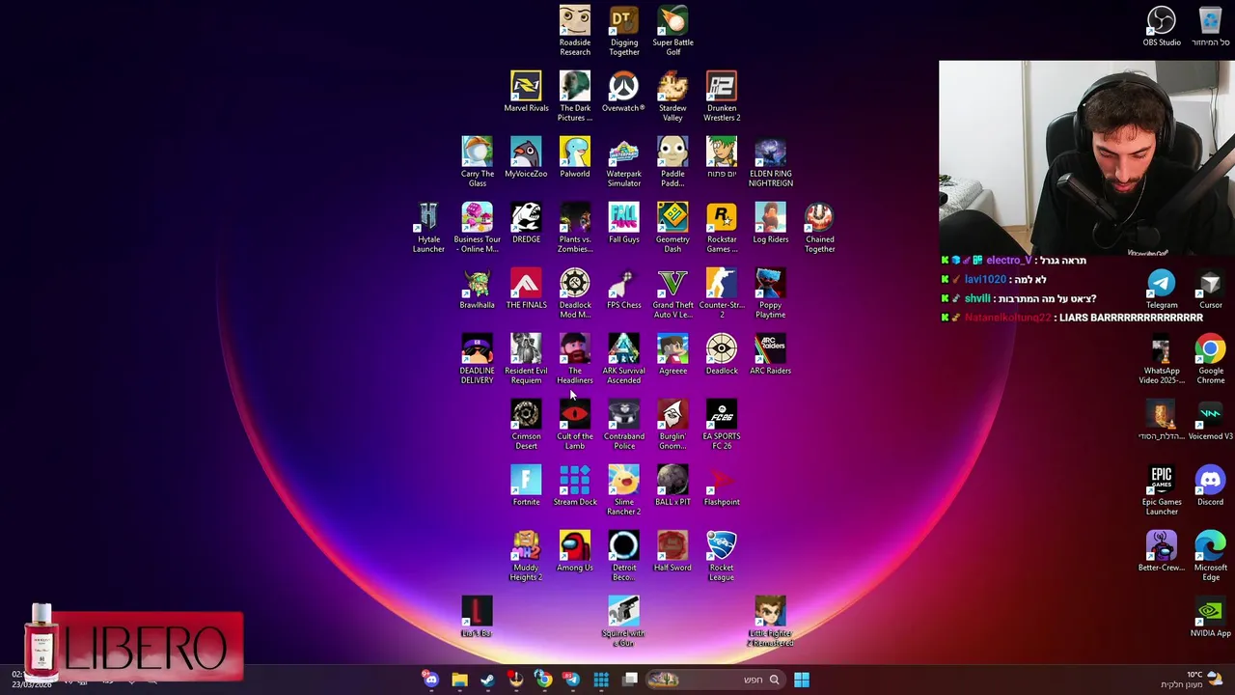Screen dimensions: 1235x695
Task: Open Steam from the taskbar
Action: 487,680
